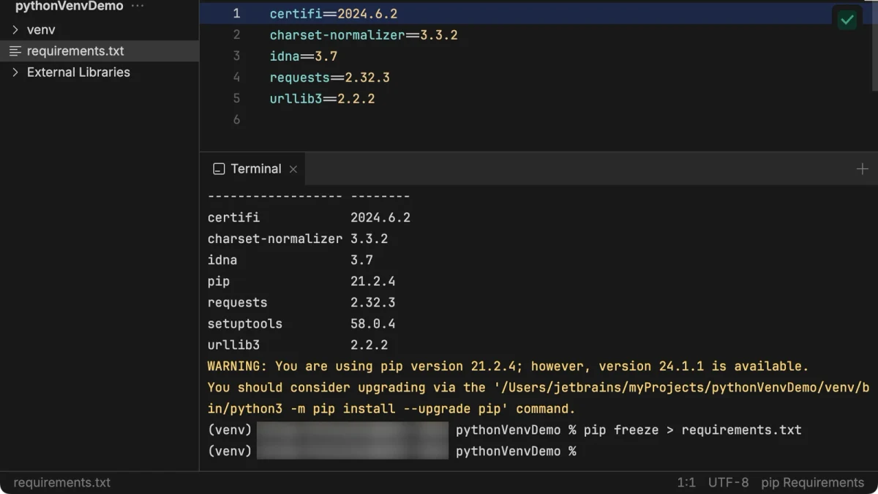This screenshot has height=494, width=878.
Task: Click the 'pip freeze > requirements.txt' command
Action: 692,430
